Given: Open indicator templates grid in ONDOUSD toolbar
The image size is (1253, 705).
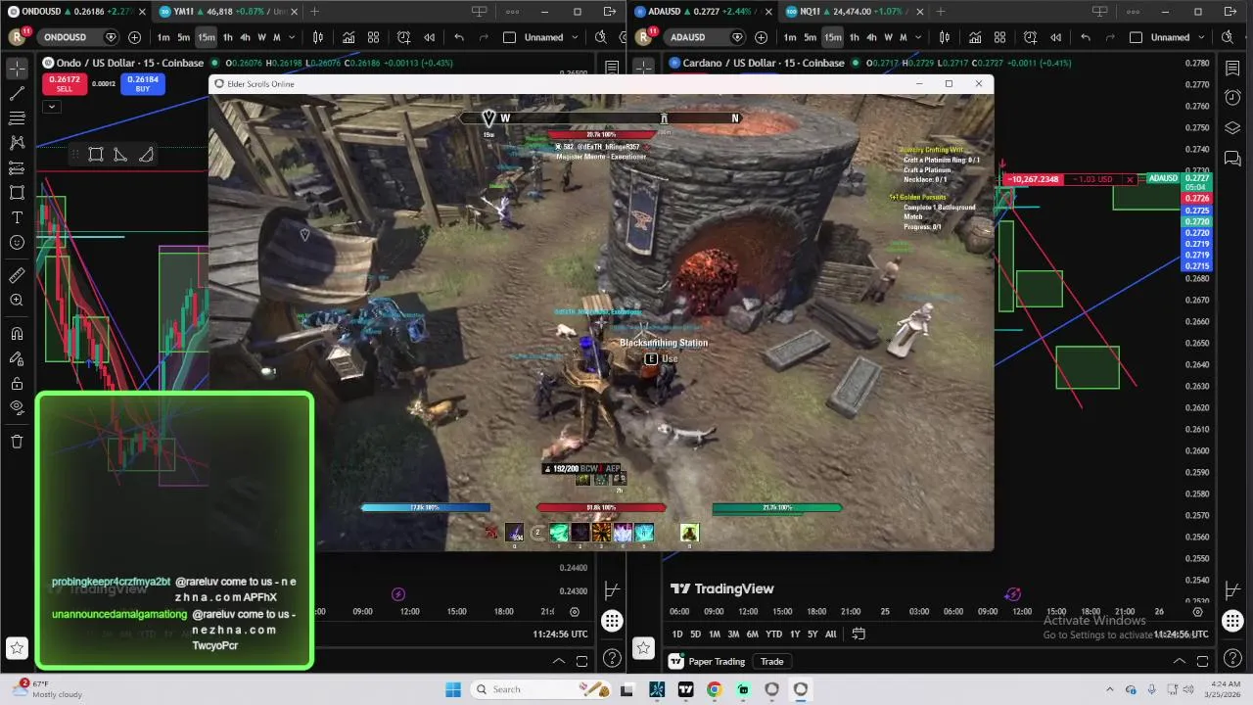Looking at the screenshot, I should tap(373, 37).
